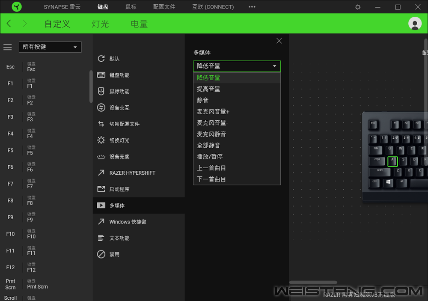Select the mouse function (鼠标功能) icon
The height and width of the screenshot is (301, 428).
101,91
